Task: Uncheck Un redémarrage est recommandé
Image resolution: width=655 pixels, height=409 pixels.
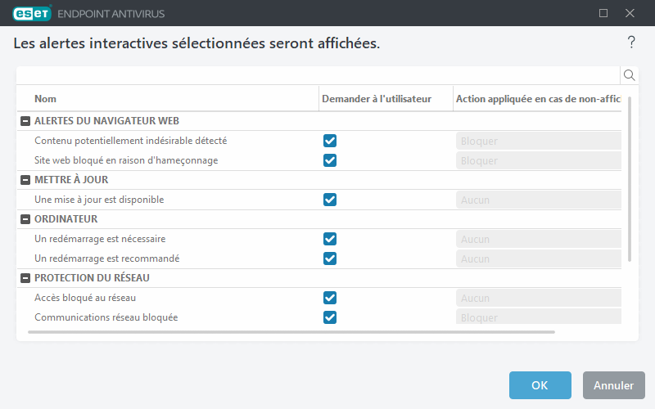Action: coord(330,258)
